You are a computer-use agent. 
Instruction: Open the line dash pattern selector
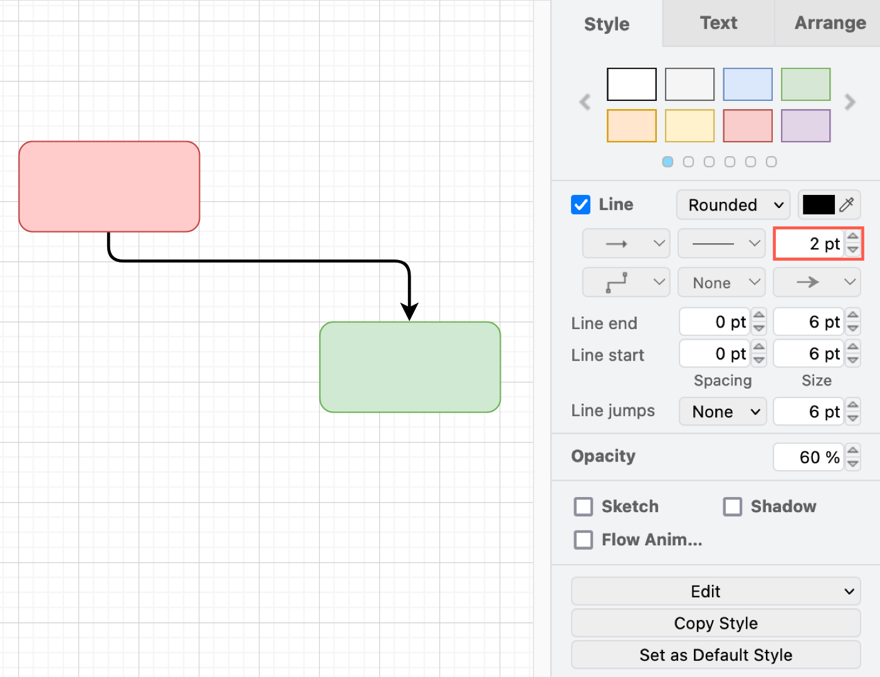click(x=721, y=243)
